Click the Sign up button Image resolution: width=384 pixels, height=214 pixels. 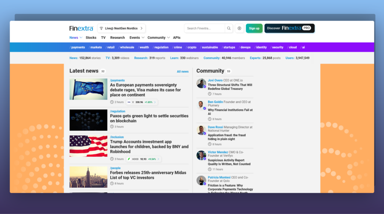[254, 28]
